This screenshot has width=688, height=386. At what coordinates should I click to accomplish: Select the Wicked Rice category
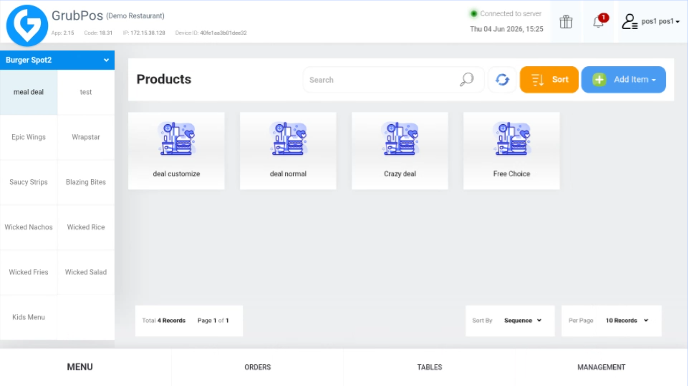point(86,227)
